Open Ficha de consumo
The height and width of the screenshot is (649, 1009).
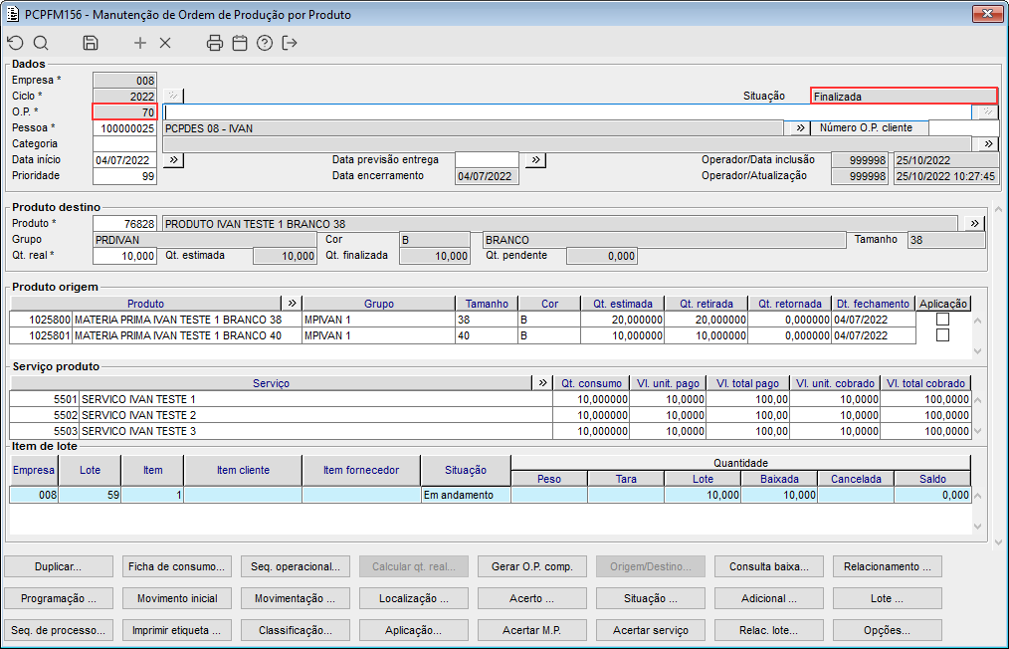(177, 566)
